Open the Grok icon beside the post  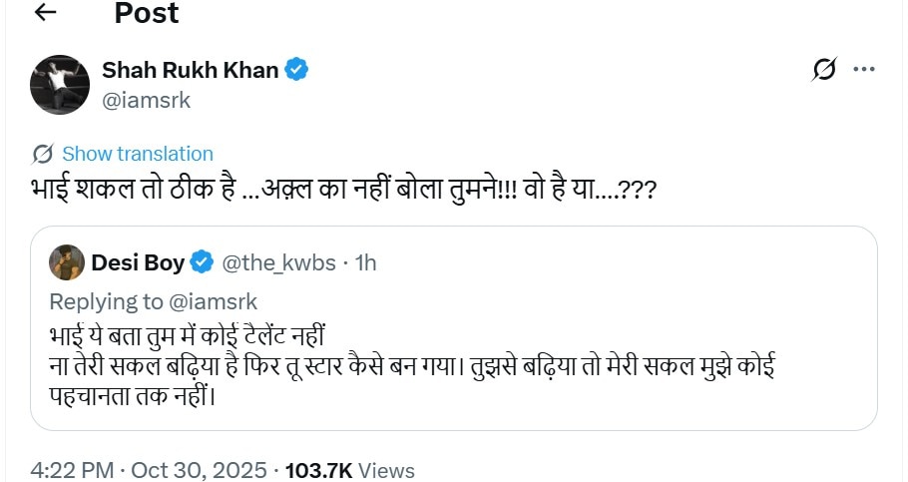(x=824, y=70)
